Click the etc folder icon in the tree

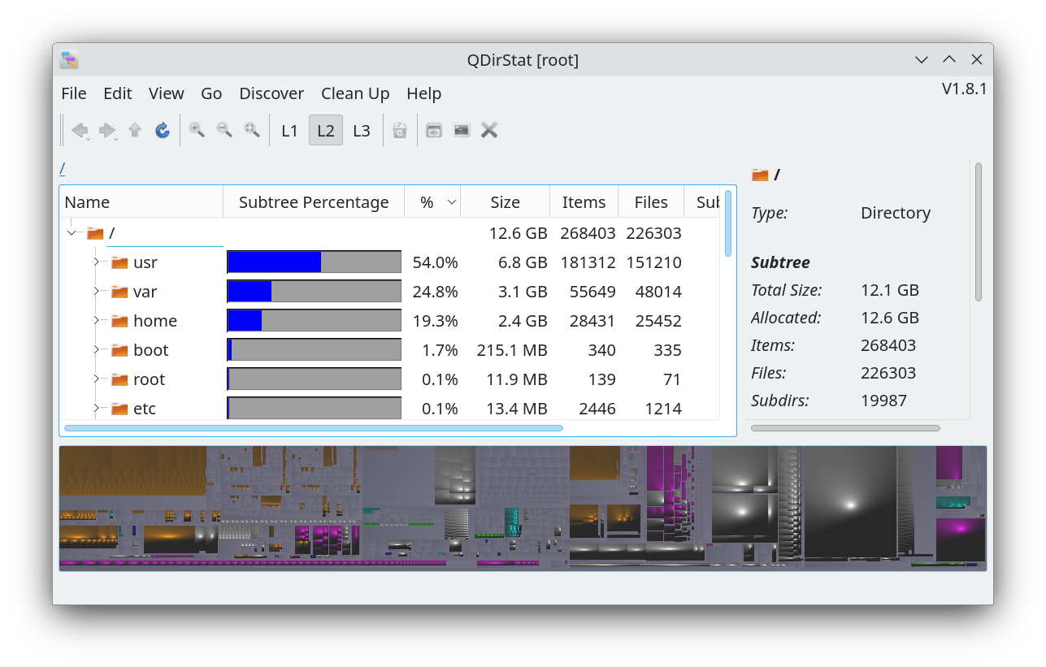point(120,409)
